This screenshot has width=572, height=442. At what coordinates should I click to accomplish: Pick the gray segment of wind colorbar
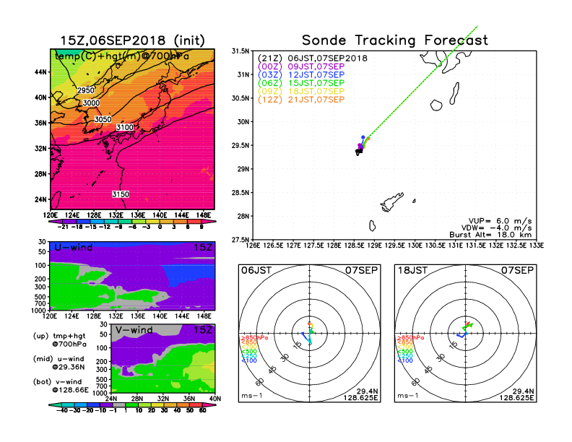119,405
